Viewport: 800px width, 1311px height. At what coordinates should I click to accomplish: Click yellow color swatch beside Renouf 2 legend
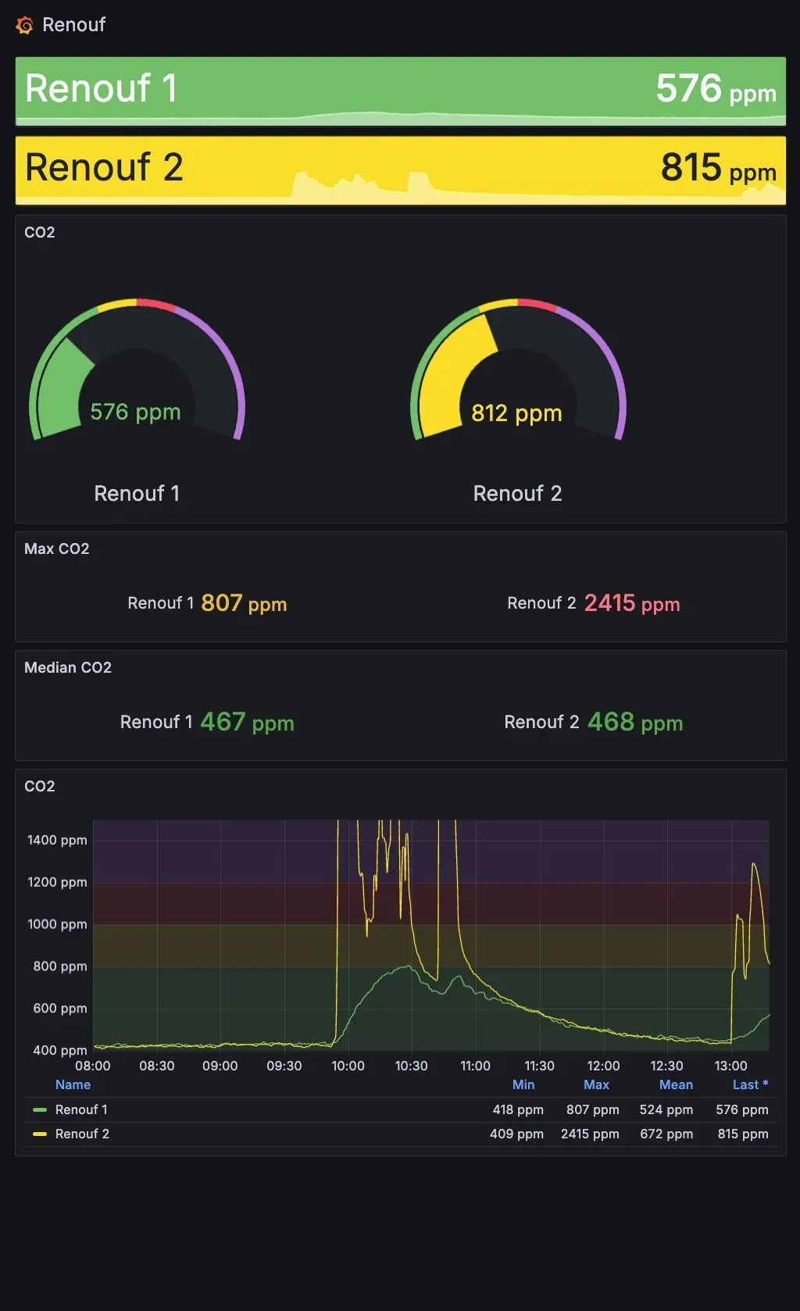click(x=40, y=1134)
